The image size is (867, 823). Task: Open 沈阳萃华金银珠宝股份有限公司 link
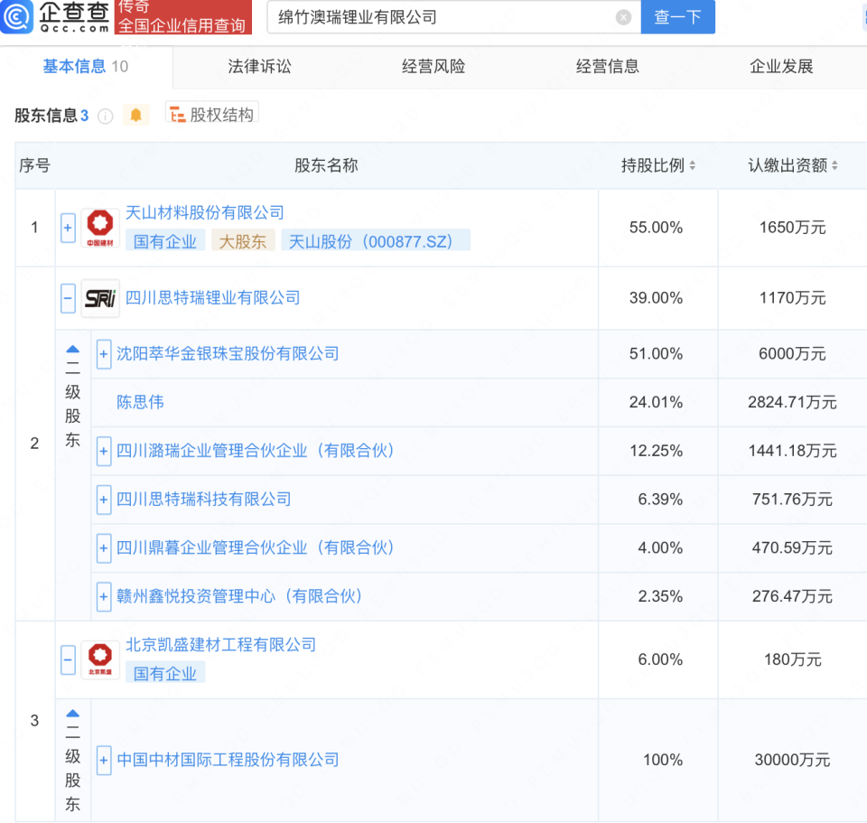tap(228, 353)
